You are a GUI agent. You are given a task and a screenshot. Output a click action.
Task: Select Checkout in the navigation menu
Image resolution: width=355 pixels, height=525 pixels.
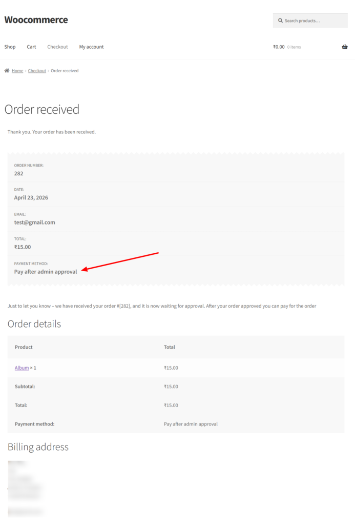click(57, 47)
